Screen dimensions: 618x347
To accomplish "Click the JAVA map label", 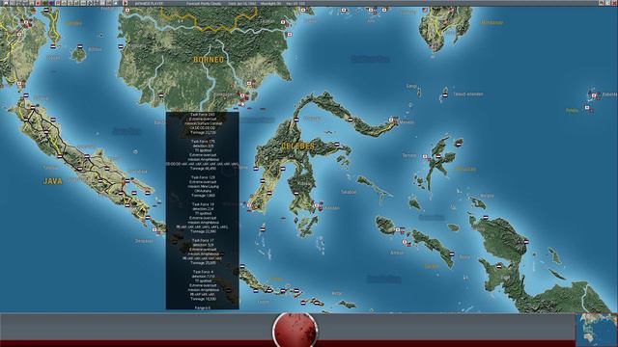I will click(x=52, y=181).
